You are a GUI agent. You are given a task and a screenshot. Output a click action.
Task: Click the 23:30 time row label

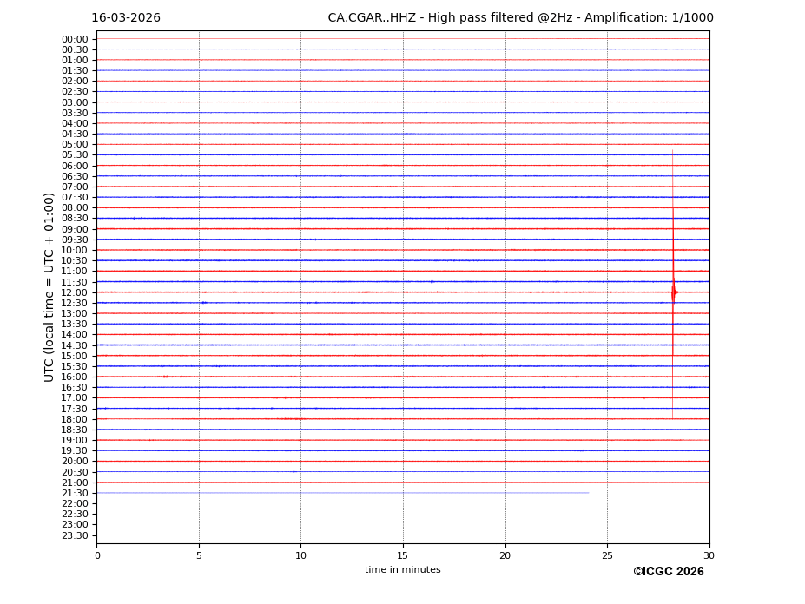pos(75,535)
